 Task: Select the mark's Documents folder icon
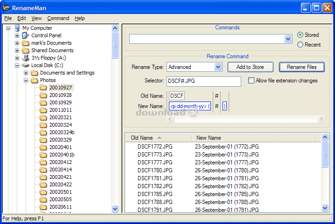26,43
